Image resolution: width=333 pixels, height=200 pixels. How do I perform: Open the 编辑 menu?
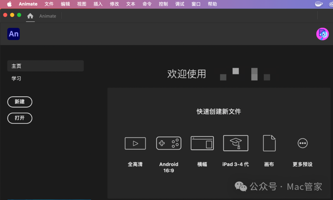[x=65, y=4]
